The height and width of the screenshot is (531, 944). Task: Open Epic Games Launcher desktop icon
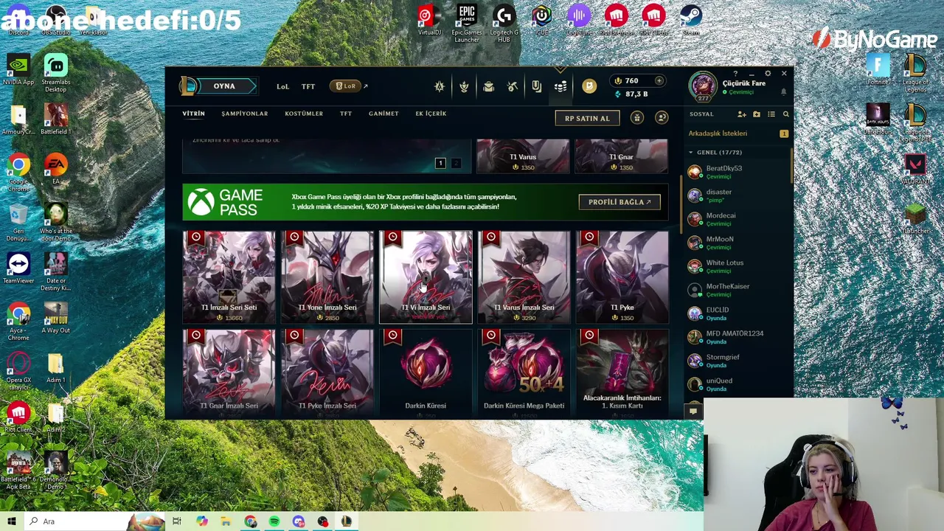466,24
